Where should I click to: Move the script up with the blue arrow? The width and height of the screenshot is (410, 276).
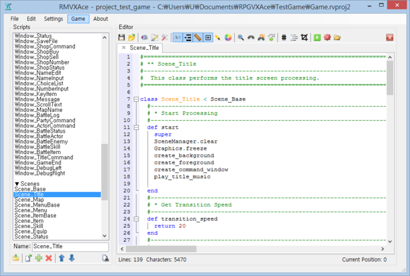62,258
